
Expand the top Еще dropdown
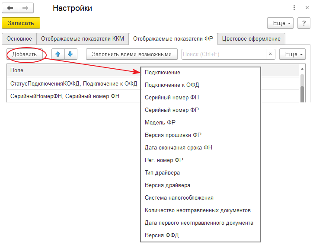(x=281, y=22)
